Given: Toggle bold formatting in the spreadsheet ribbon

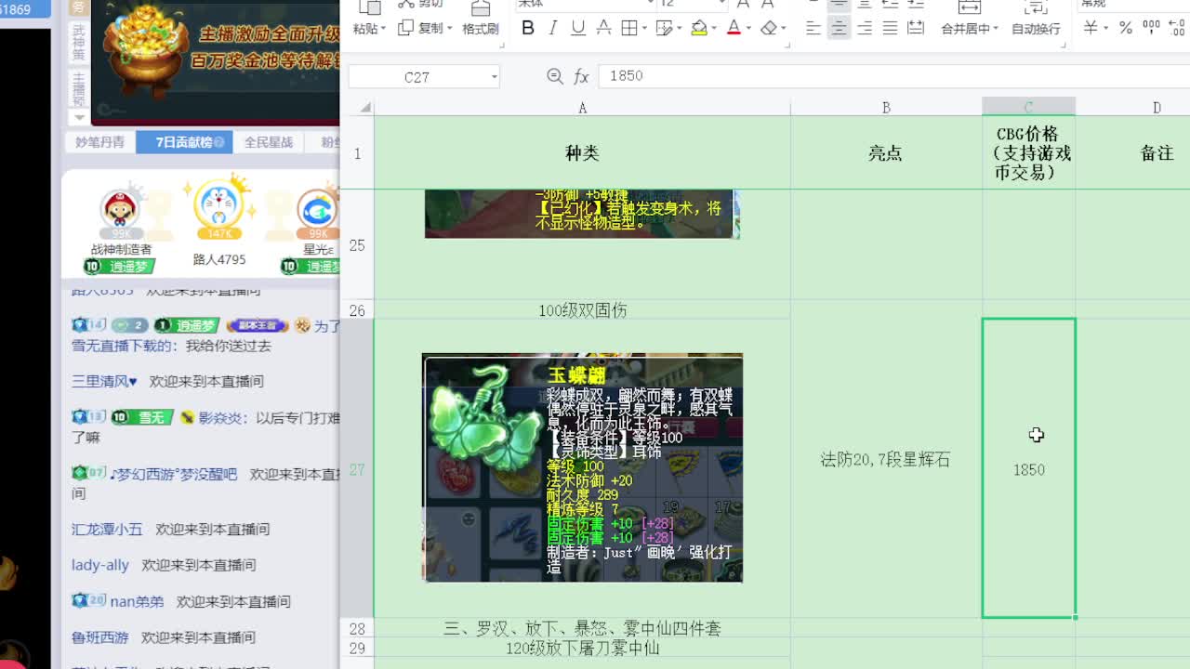Looking at the screenshot, I should pyautogui.click(x=528, y=28).
